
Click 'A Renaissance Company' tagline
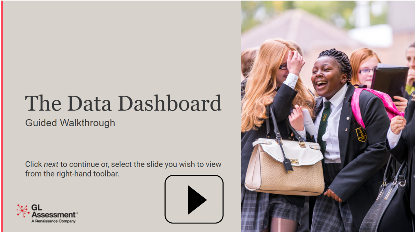coord(53,221)
